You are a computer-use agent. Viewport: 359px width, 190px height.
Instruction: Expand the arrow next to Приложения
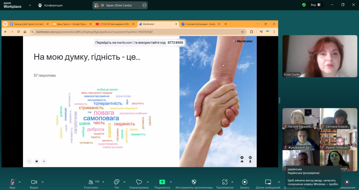232,182
